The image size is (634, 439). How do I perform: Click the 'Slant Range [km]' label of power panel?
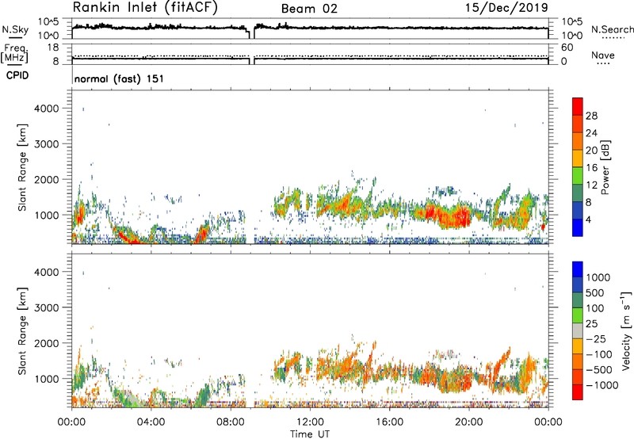pos(22,167)
